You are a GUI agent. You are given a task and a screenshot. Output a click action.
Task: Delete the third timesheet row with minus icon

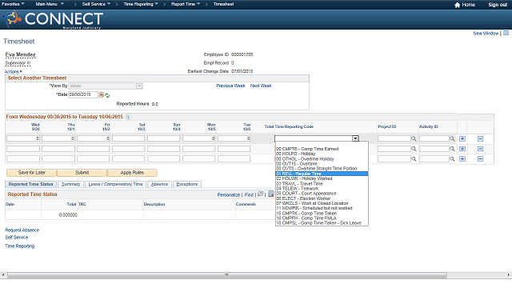[x=480, y=159]
